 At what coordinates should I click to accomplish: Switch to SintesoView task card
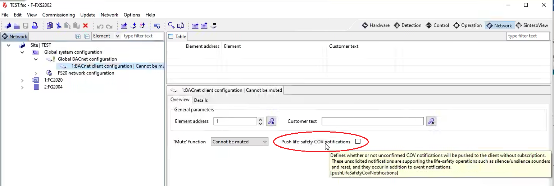(532, 25)
